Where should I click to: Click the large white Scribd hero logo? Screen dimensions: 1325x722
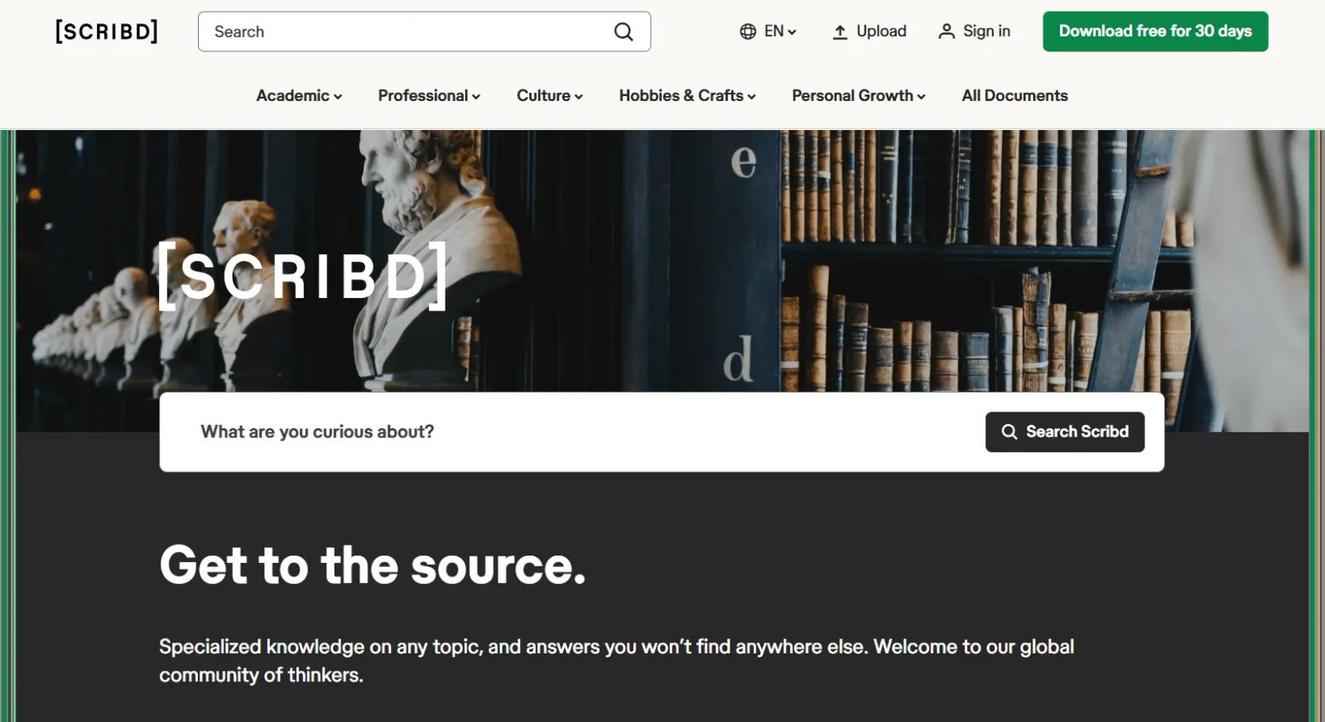(x=303, y=276)
